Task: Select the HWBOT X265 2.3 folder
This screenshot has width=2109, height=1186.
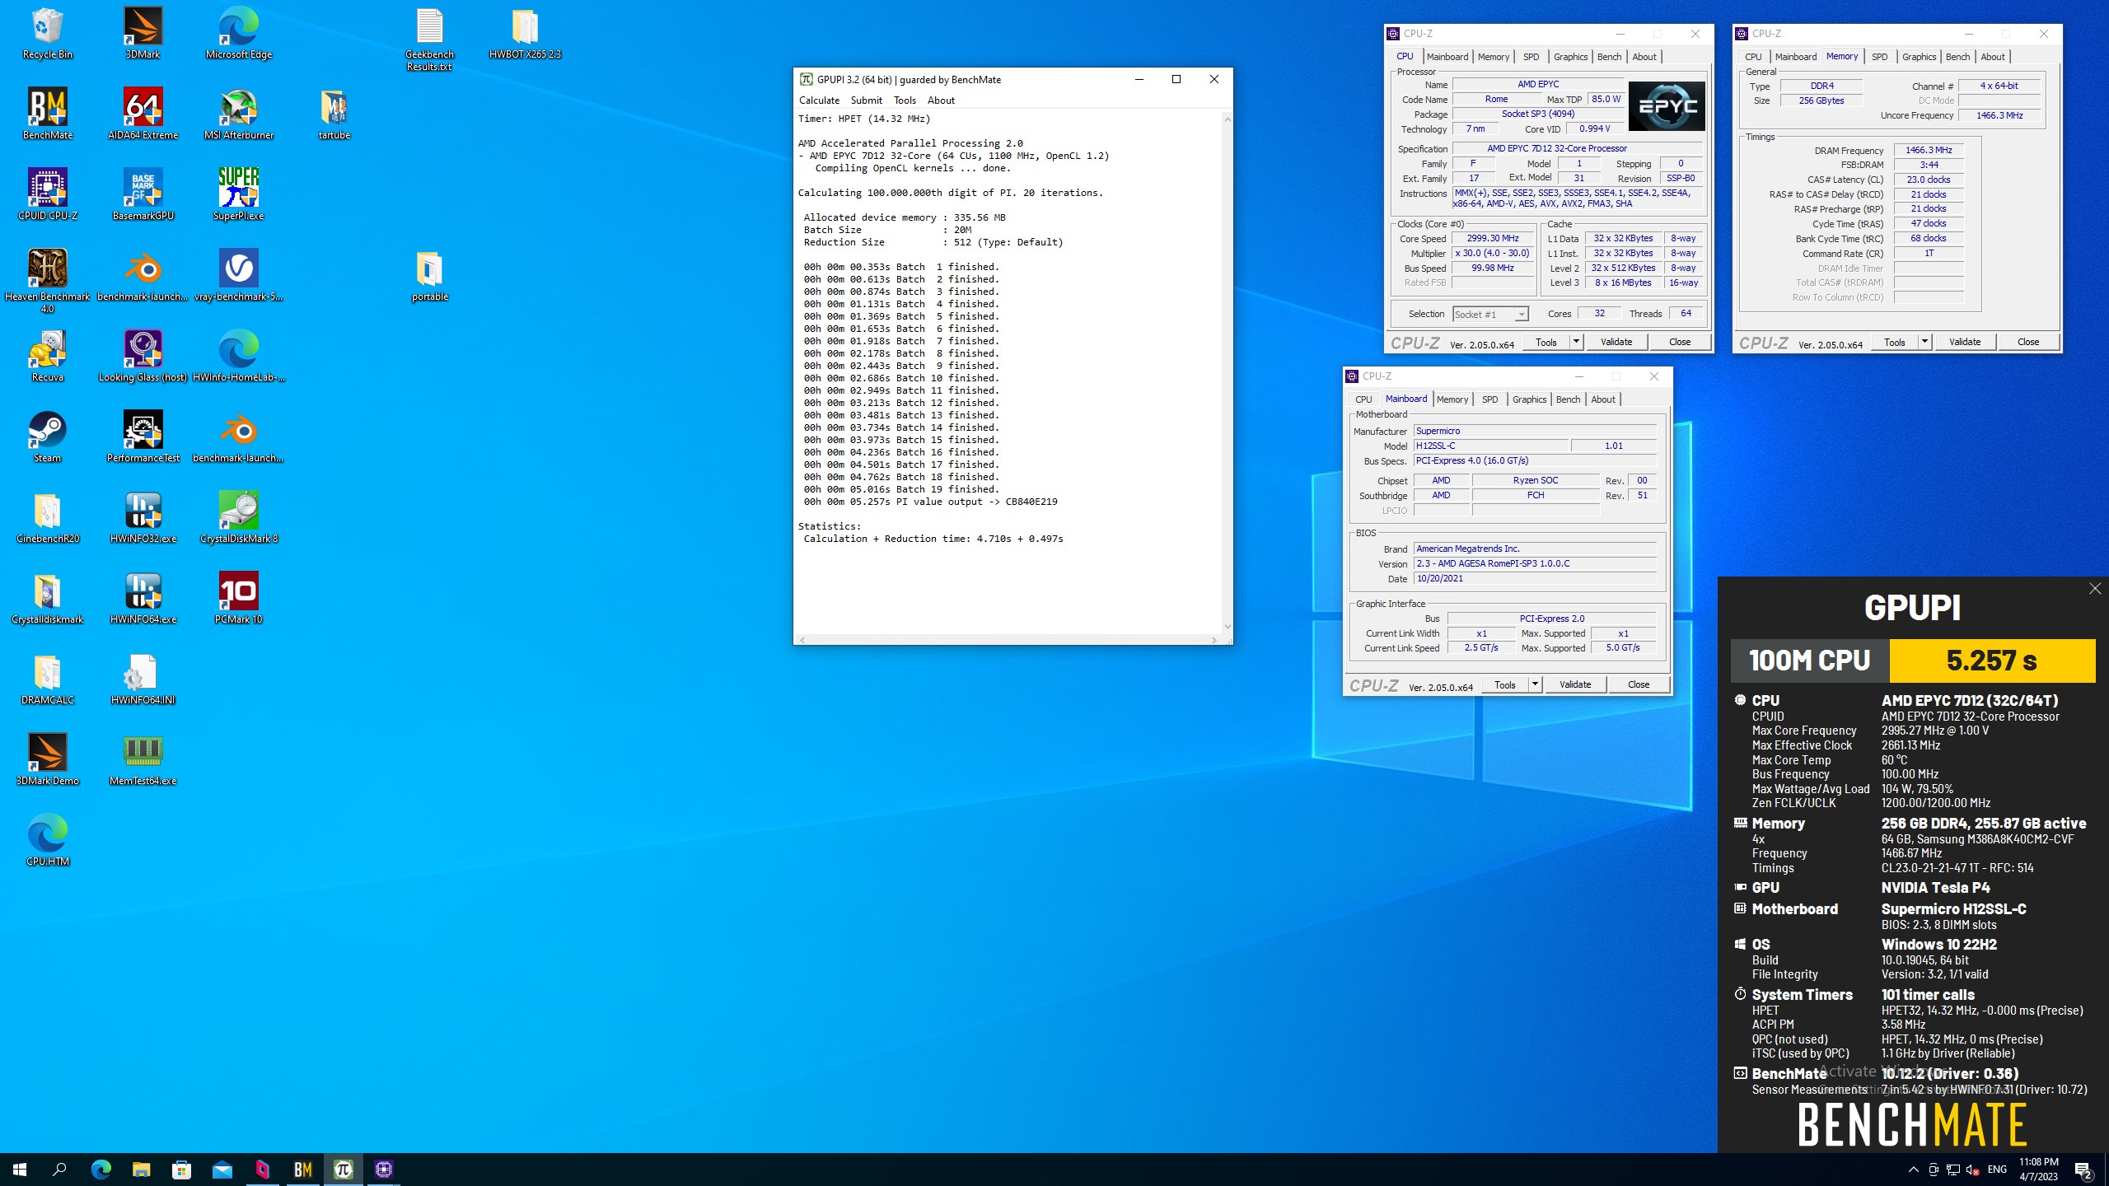Action: coord(525,34)
